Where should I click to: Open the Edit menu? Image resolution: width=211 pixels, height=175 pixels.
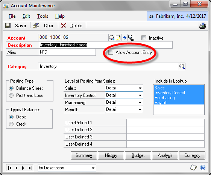coord(26,16)
